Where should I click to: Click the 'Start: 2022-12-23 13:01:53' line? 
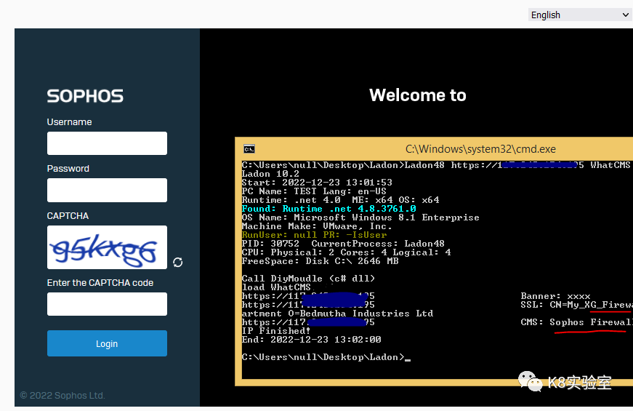[317, 183]
